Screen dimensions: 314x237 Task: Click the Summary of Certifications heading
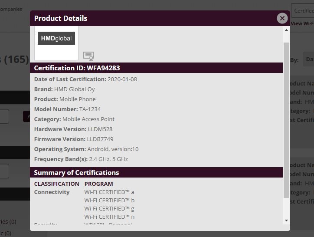coord(76,173)
